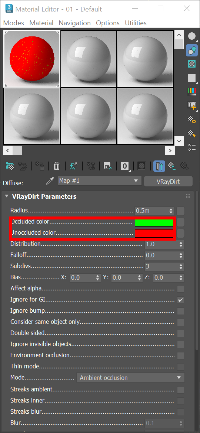Click the Put to Library icon
The width and height of the screenshot is (200, 433).
tap(107, 166)
